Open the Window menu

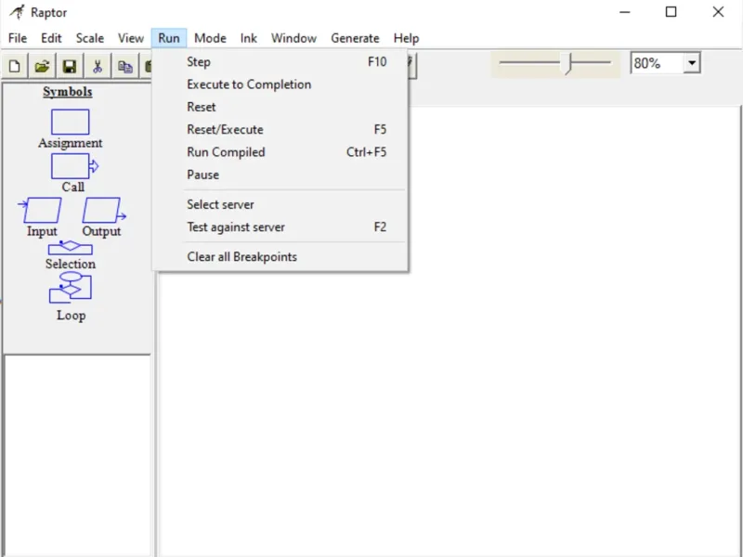pos(293,38)
